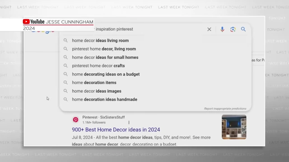
Task: Click the Pinterest logo favicon in result
Action: 75,120
